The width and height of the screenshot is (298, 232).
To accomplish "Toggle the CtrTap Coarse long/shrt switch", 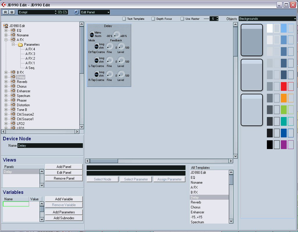I will (x=97, y=46).
